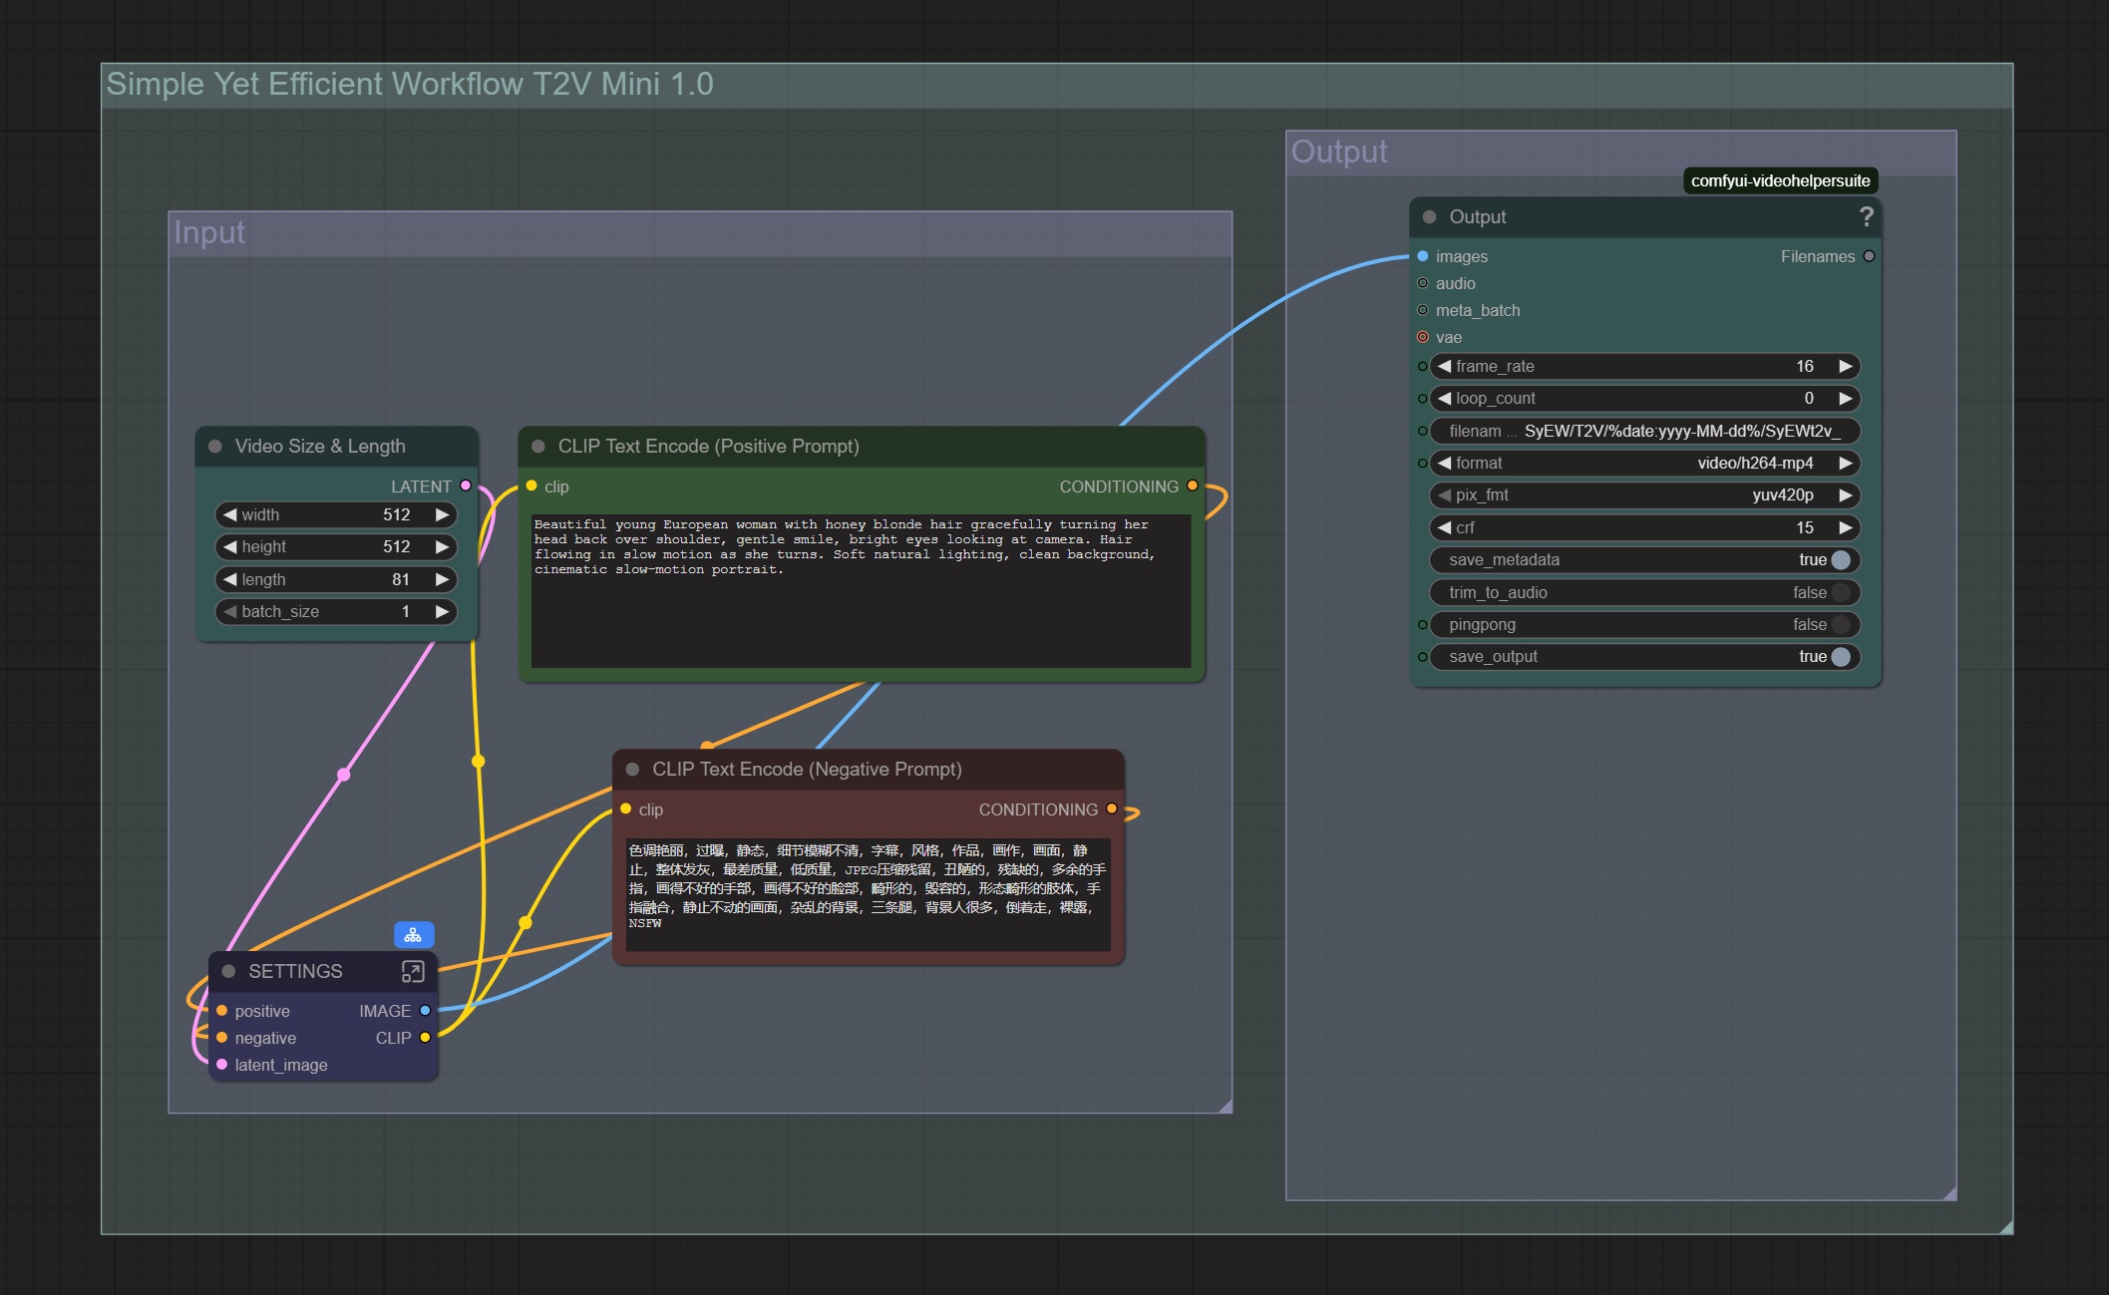Click the LATENT output socket
Image resolution: width=2109 pixels, height=1295 pixels.
tap(466, 486)
